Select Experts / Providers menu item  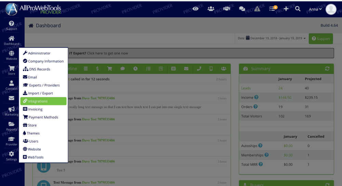point(43,85)
